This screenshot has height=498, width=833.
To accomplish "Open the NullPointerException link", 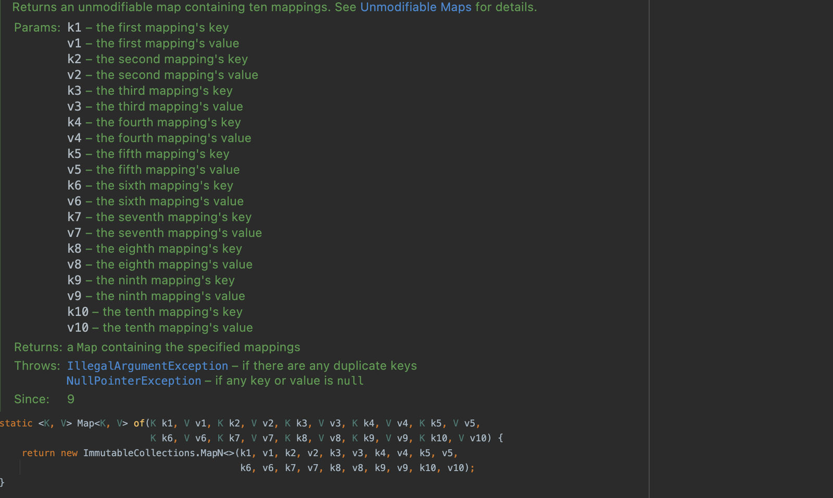I will [134, 381].
